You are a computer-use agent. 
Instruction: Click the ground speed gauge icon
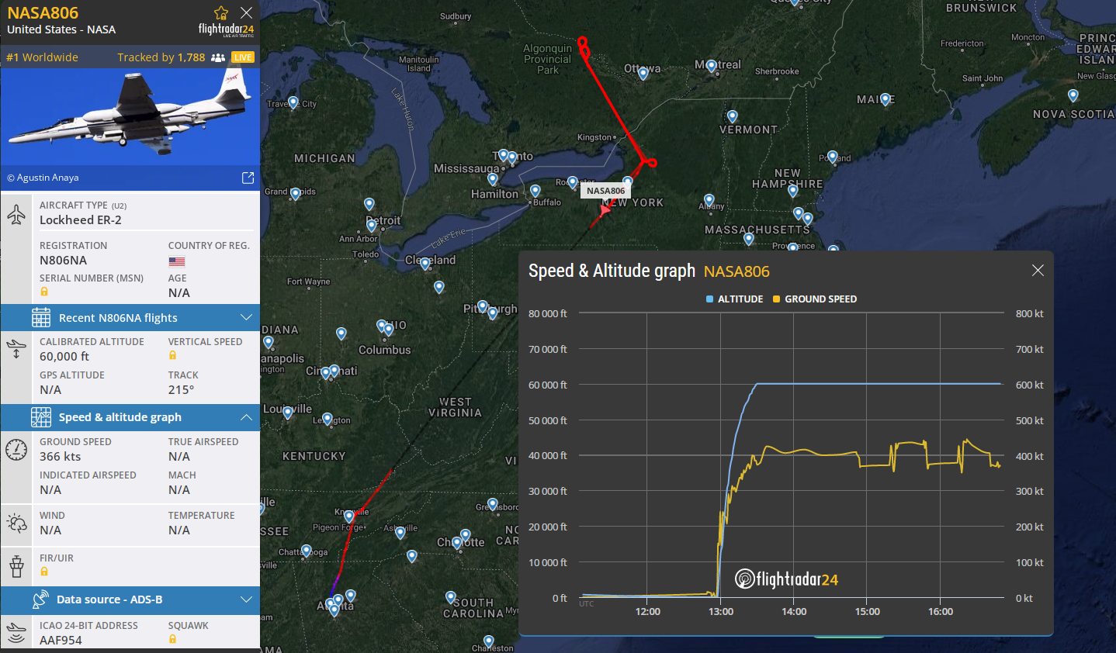pyautogui.click(x=16, y=449)
